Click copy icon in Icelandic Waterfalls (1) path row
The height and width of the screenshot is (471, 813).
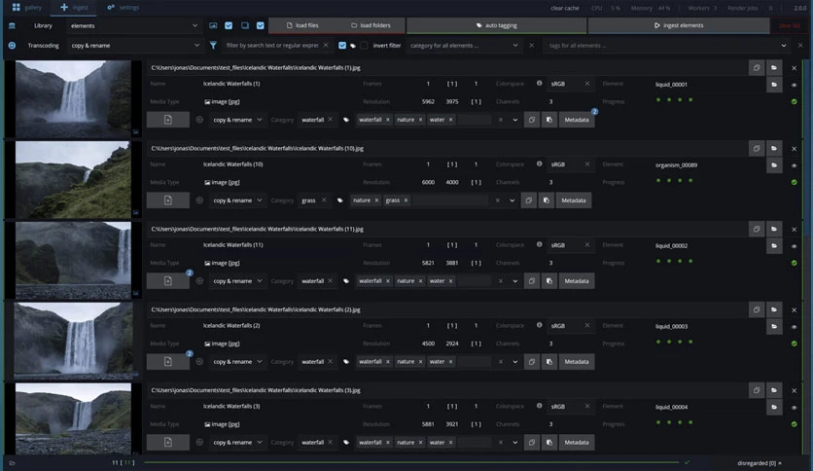(x=757, y=67)
